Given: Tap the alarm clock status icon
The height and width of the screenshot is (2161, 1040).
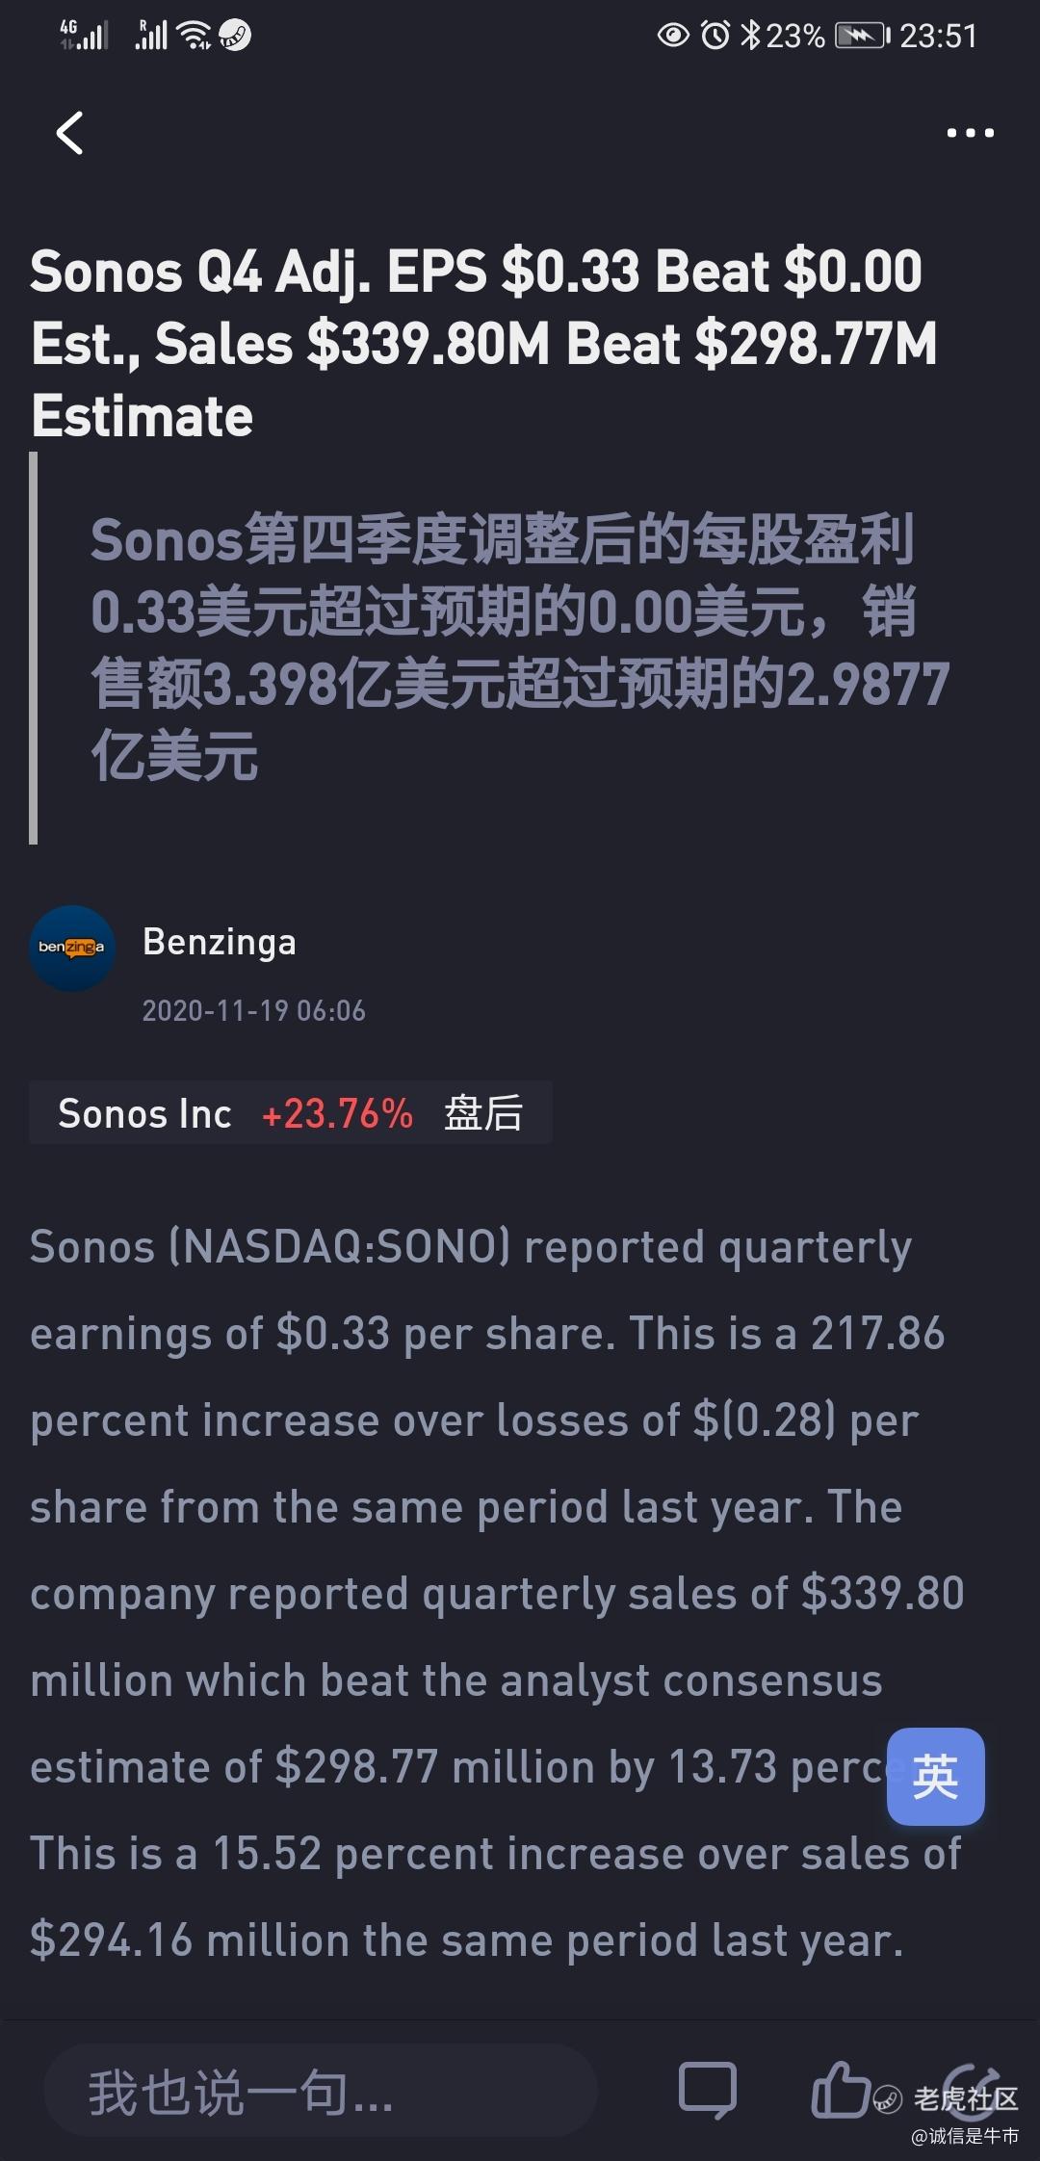Looking at the screenshot, I should coord(715,36).
